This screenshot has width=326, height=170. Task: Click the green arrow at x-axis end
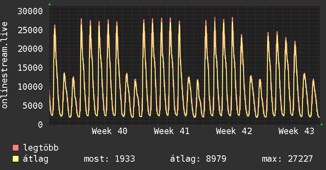(322, 125)
